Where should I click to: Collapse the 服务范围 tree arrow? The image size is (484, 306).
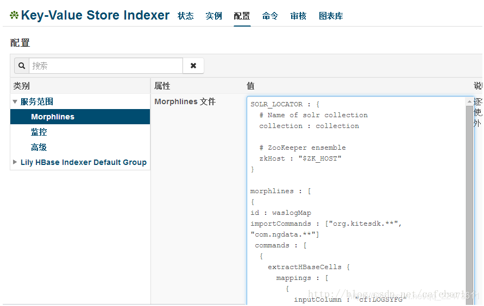point(15,101)
